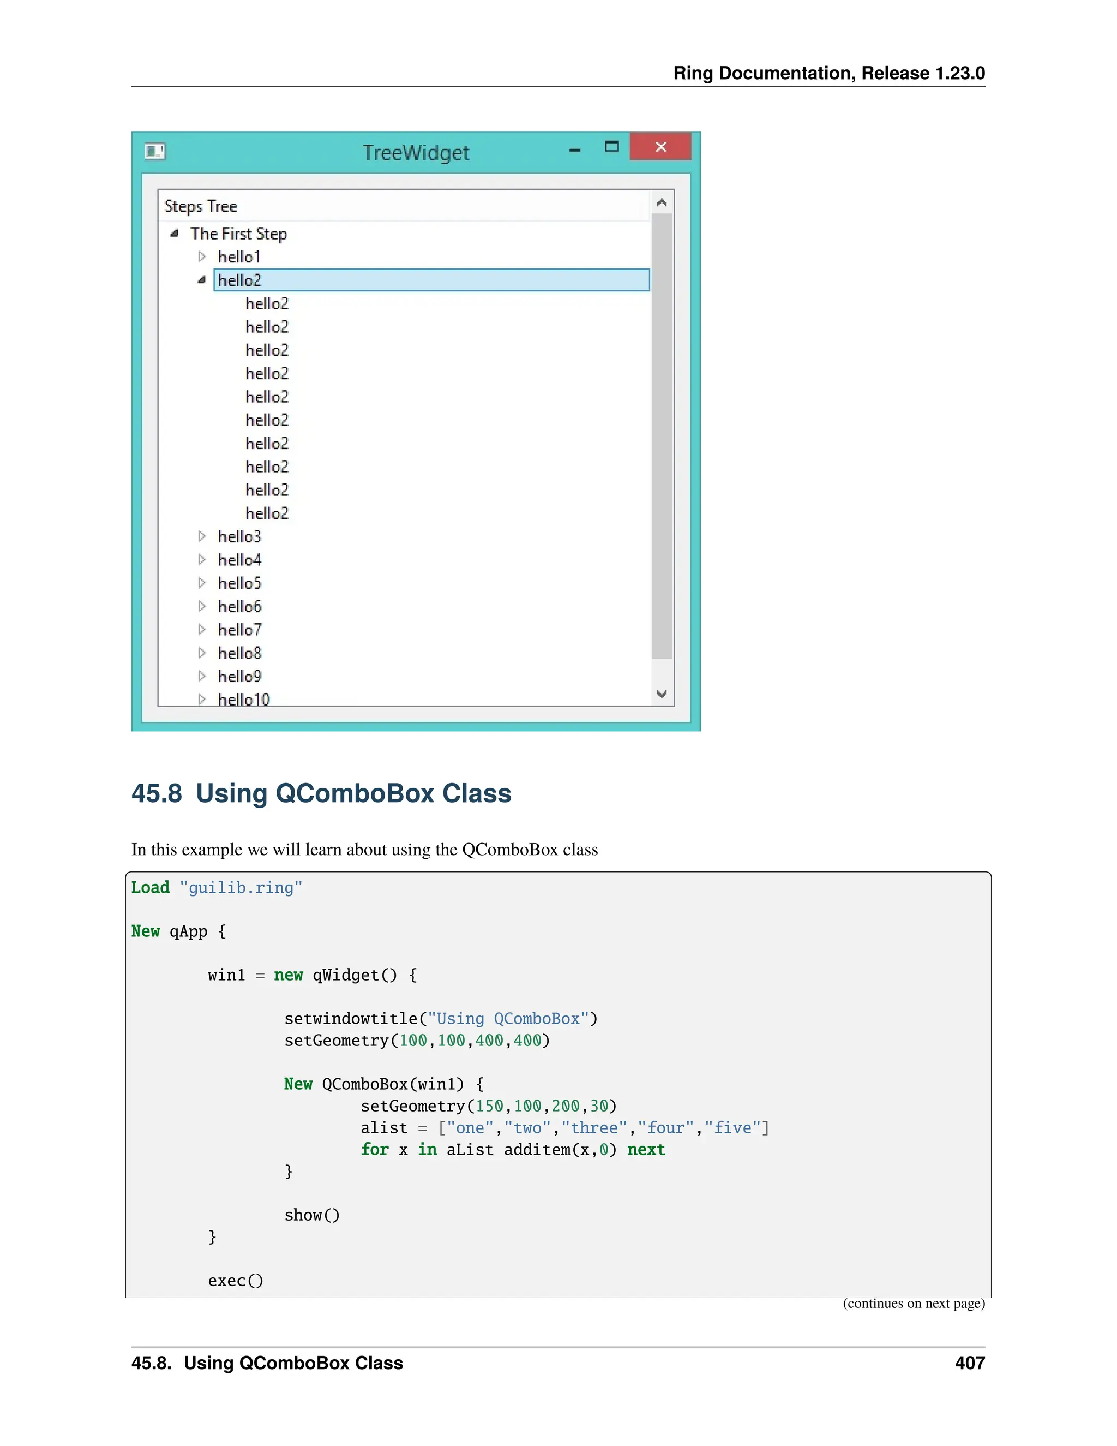The image size is (1117, 1446).
Task: Select the hello8 tree item
Action: (239, 653)
